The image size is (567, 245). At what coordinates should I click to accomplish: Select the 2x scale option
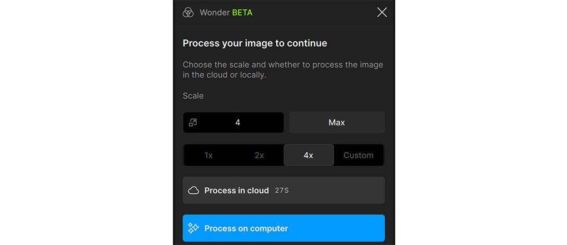coord(259,155)
